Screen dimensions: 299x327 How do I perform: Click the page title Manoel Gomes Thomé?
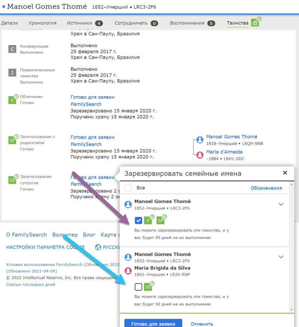click(x=47, y=6)
